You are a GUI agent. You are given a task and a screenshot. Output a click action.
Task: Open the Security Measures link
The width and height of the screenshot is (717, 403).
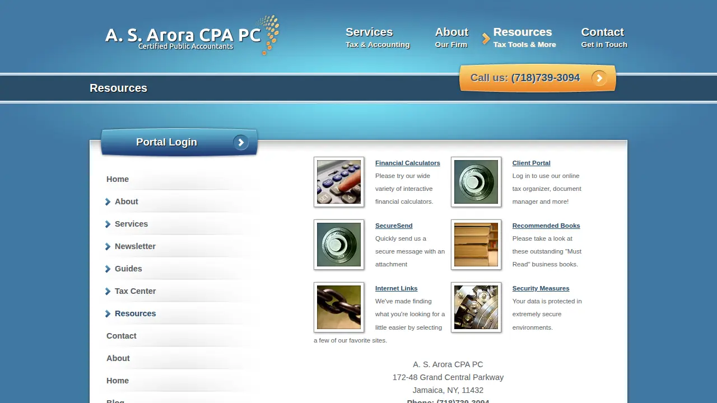tap(541, 288)
